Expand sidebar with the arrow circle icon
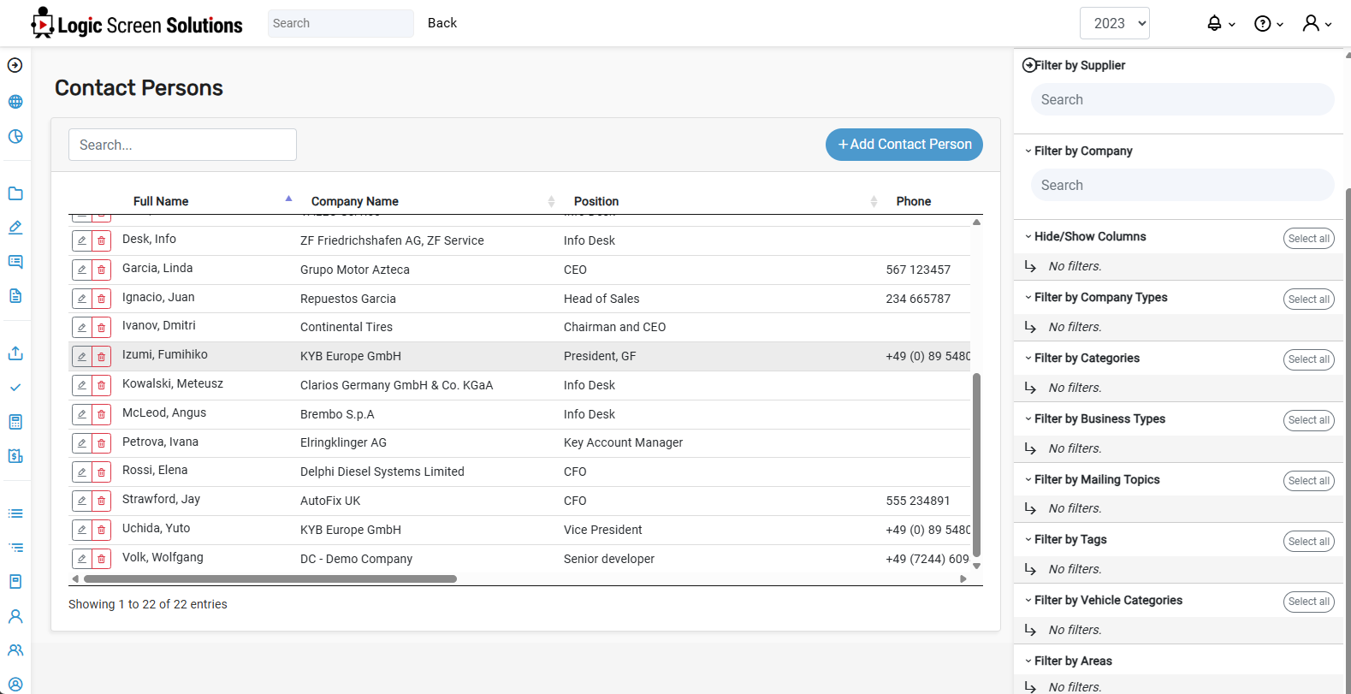1351x694 pixels. tap(15, 65)
